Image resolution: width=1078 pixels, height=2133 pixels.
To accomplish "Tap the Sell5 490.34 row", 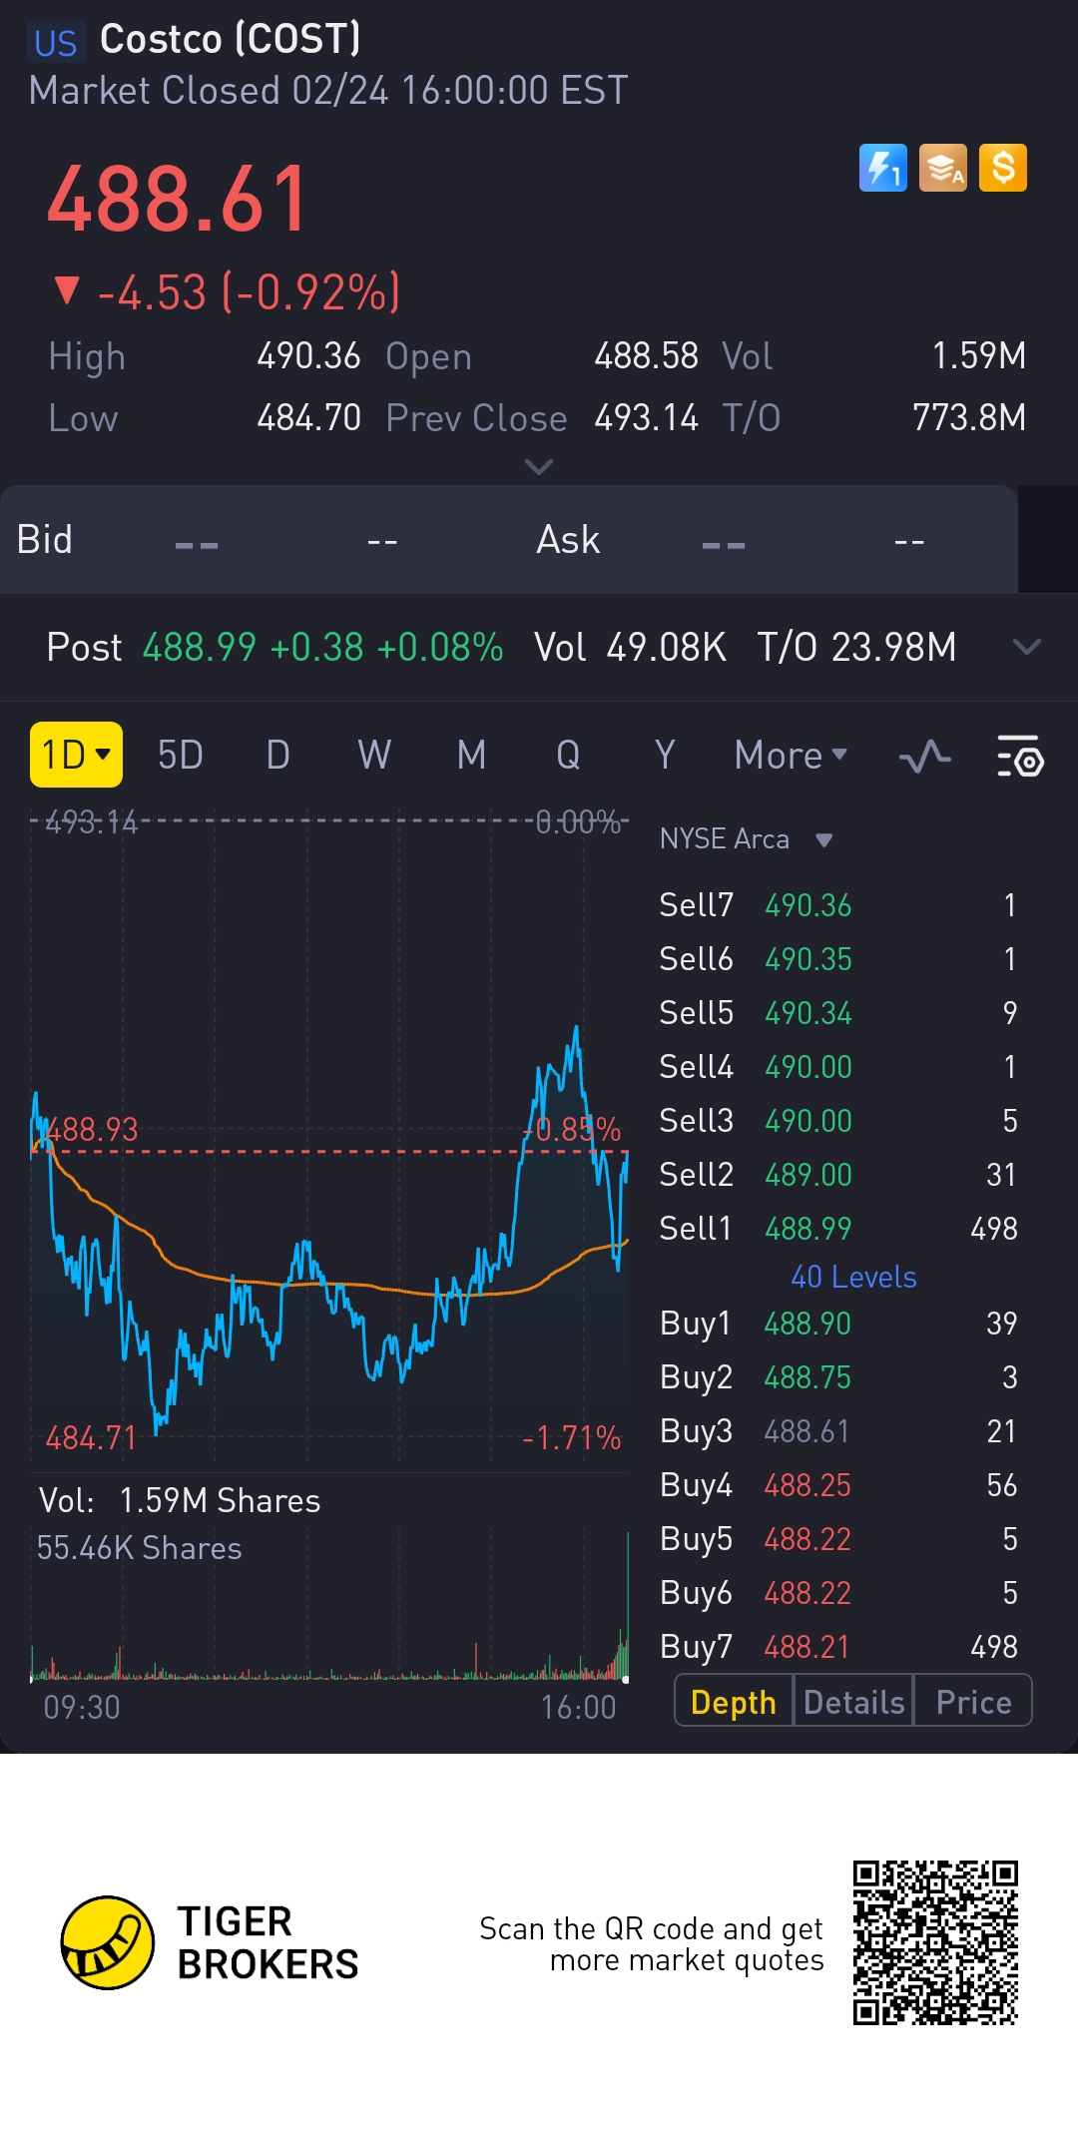I will click(838, 1013).
